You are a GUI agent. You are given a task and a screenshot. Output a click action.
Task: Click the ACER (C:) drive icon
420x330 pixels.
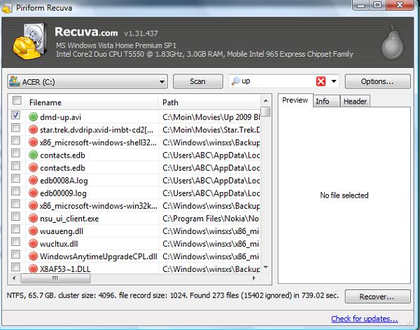click(x=14, y=81)
